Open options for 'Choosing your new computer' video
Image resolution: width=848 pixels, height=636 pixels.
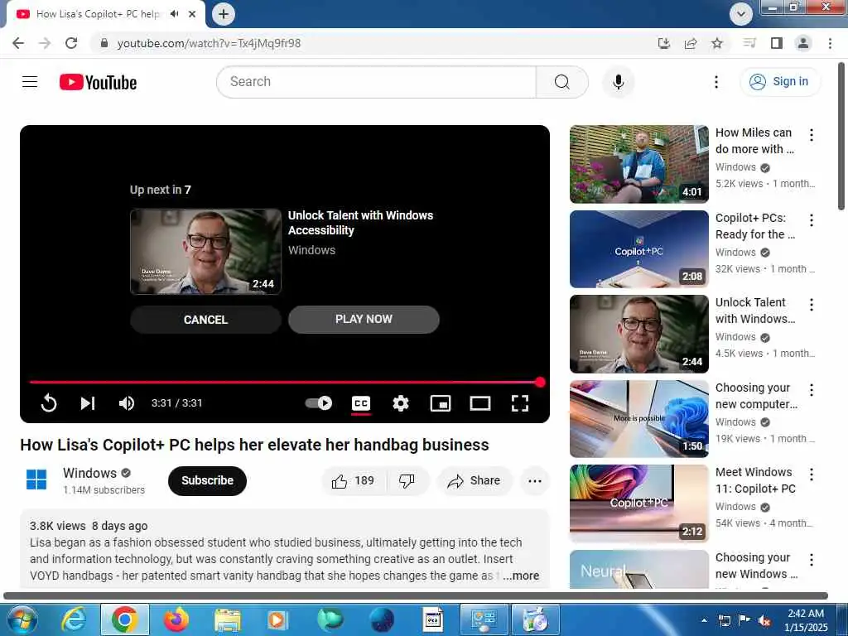[x=812, y=390]
